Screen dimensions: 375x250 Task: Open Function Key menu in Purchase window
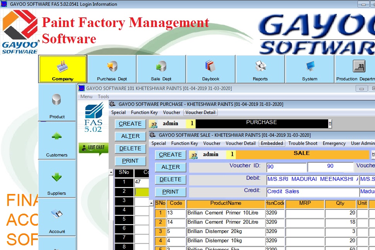[144, 112]
